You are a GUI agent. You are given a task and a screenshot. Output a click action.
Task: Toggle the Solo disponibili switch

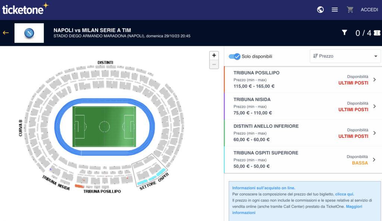[x=235, y=56]
